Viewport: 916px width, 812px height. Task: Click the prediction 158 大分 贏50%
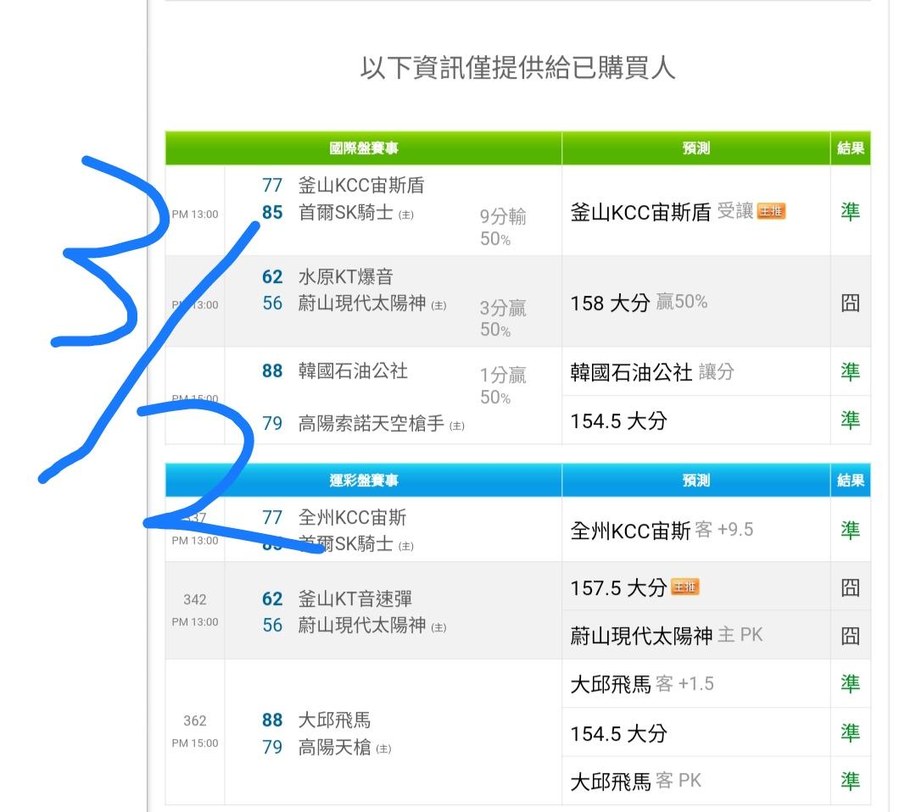click(x=639, y=303)
